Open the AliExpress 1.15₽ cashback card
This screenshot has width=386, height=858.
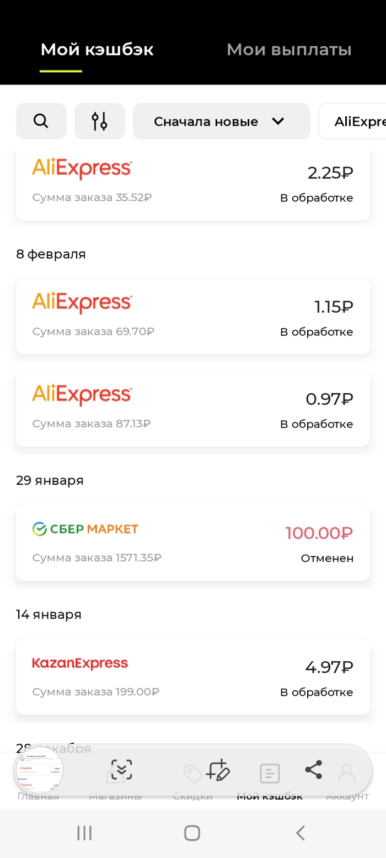(x=192, y=316)
